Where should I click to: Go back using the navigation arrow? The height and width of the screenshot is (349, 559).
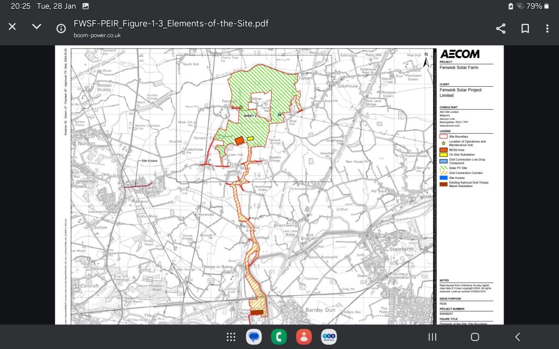pyautogui.click(x=518, y=337)
